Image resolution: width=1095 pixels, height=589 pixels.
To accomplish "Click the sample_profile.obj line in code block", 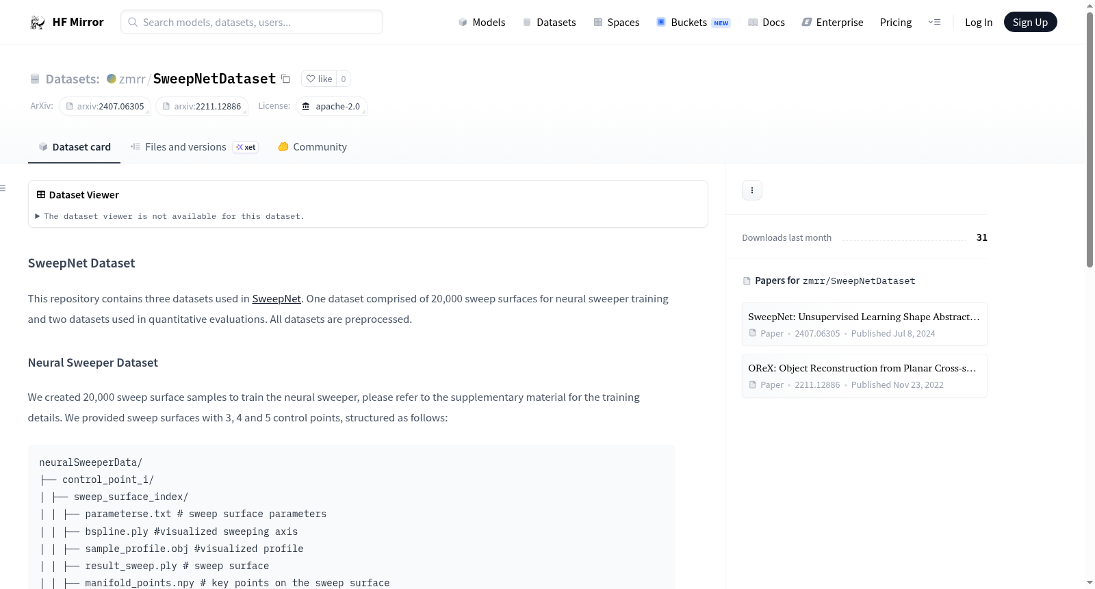I will coord(194,549).
